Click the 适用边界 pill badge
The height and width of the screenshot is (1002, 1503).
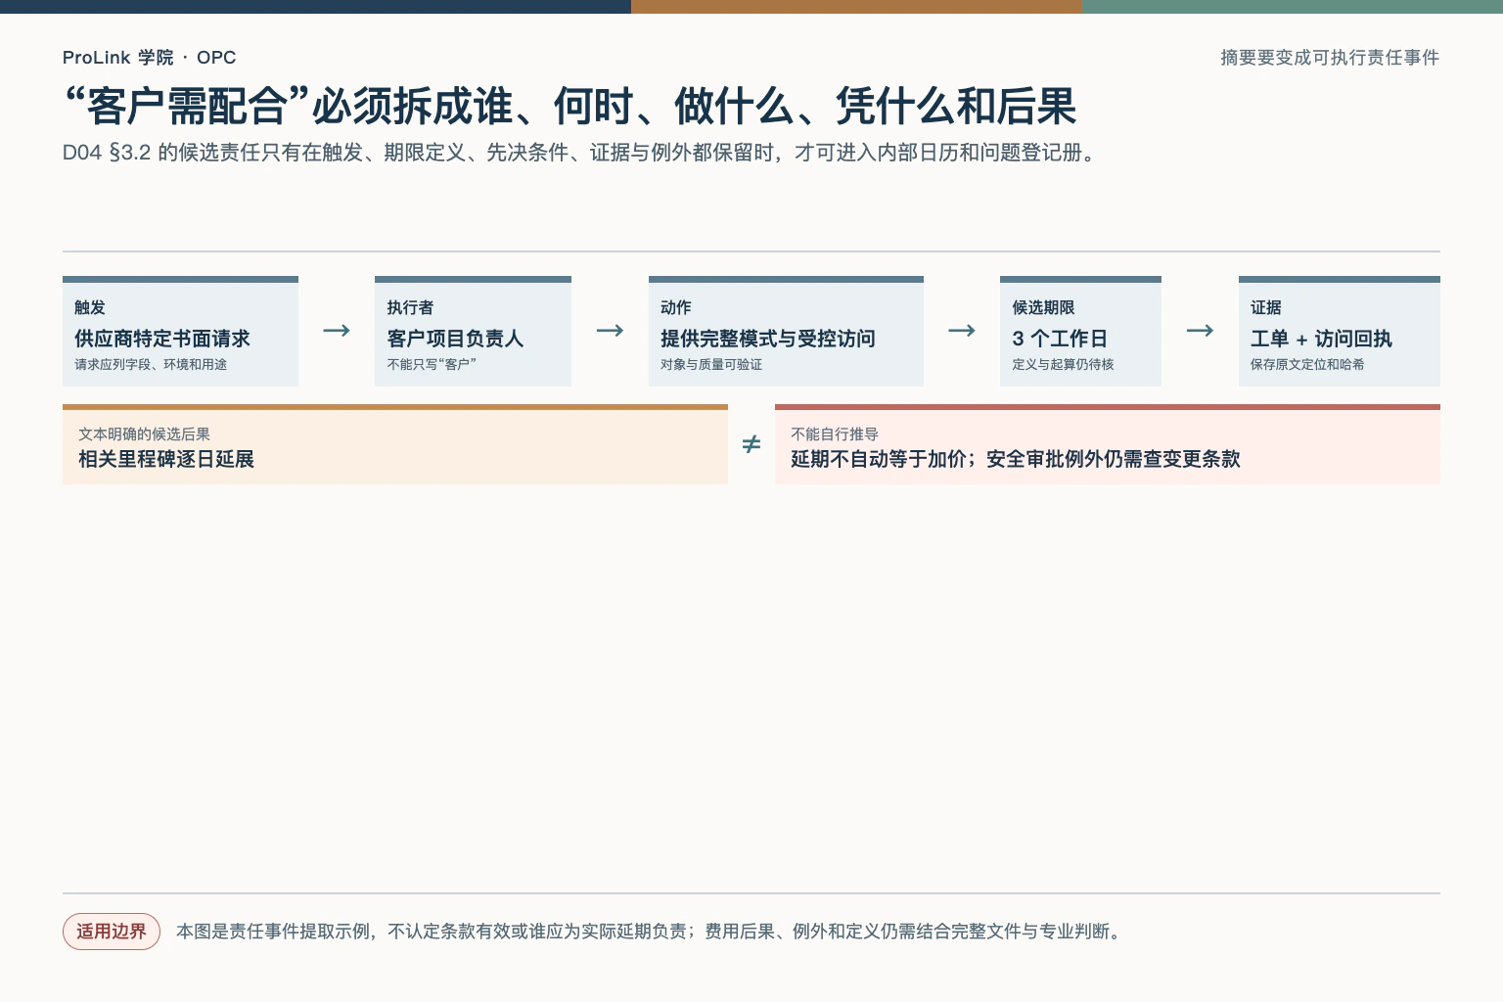(x=112, y=932)
